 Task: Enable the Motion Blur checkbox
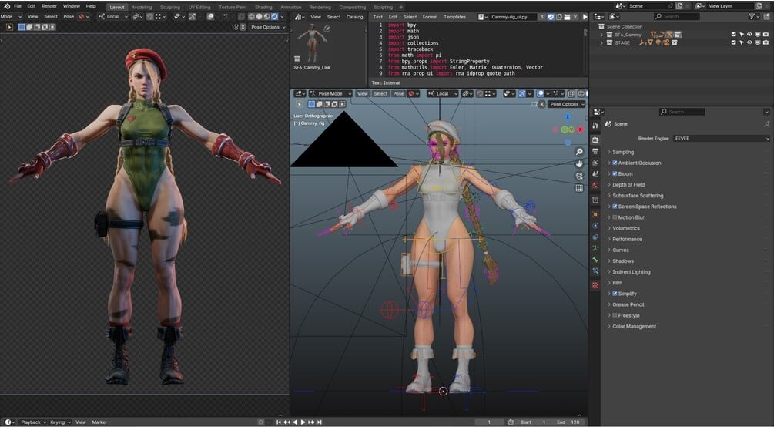[615, 217]
